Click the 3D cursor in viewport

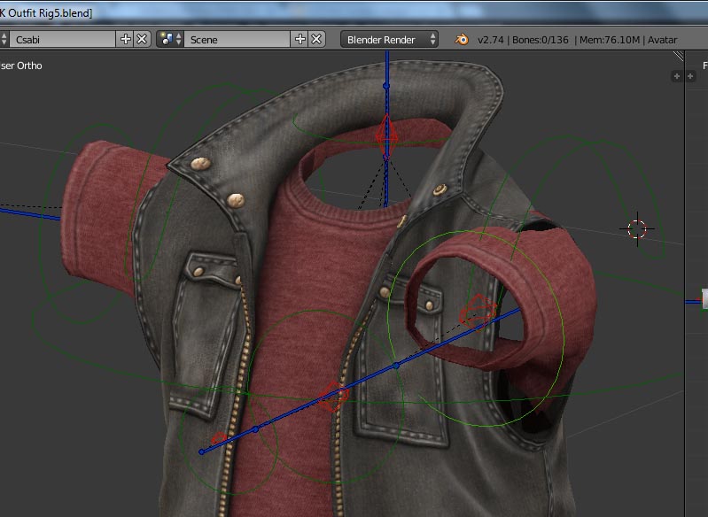point(637,229)
